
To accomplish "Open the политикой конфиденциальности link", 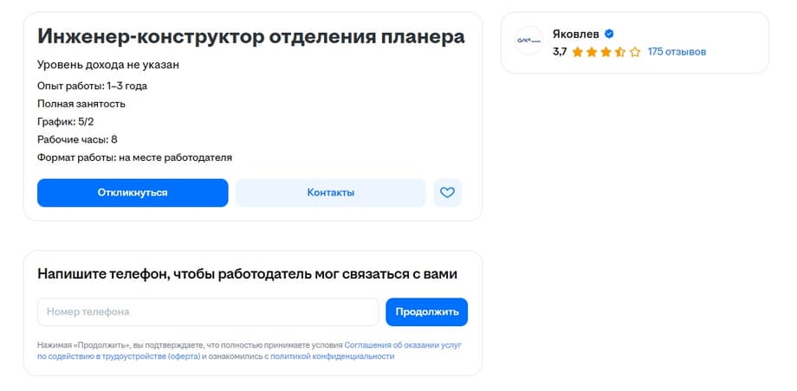I will coord(332,356).
